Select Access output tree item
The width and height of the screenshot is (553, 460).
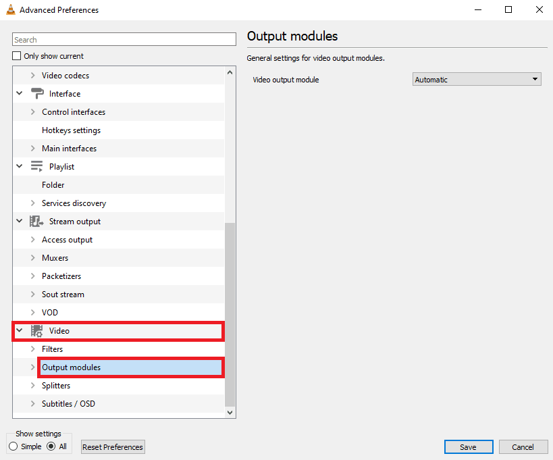(67, 240)
